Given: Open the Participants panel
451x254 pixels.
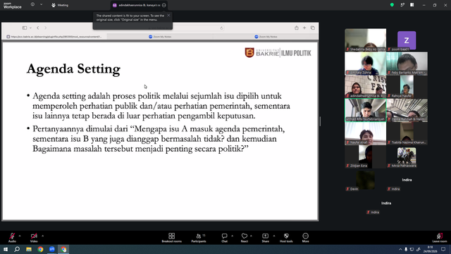Looking at the screenshot, I should (199, 238).
